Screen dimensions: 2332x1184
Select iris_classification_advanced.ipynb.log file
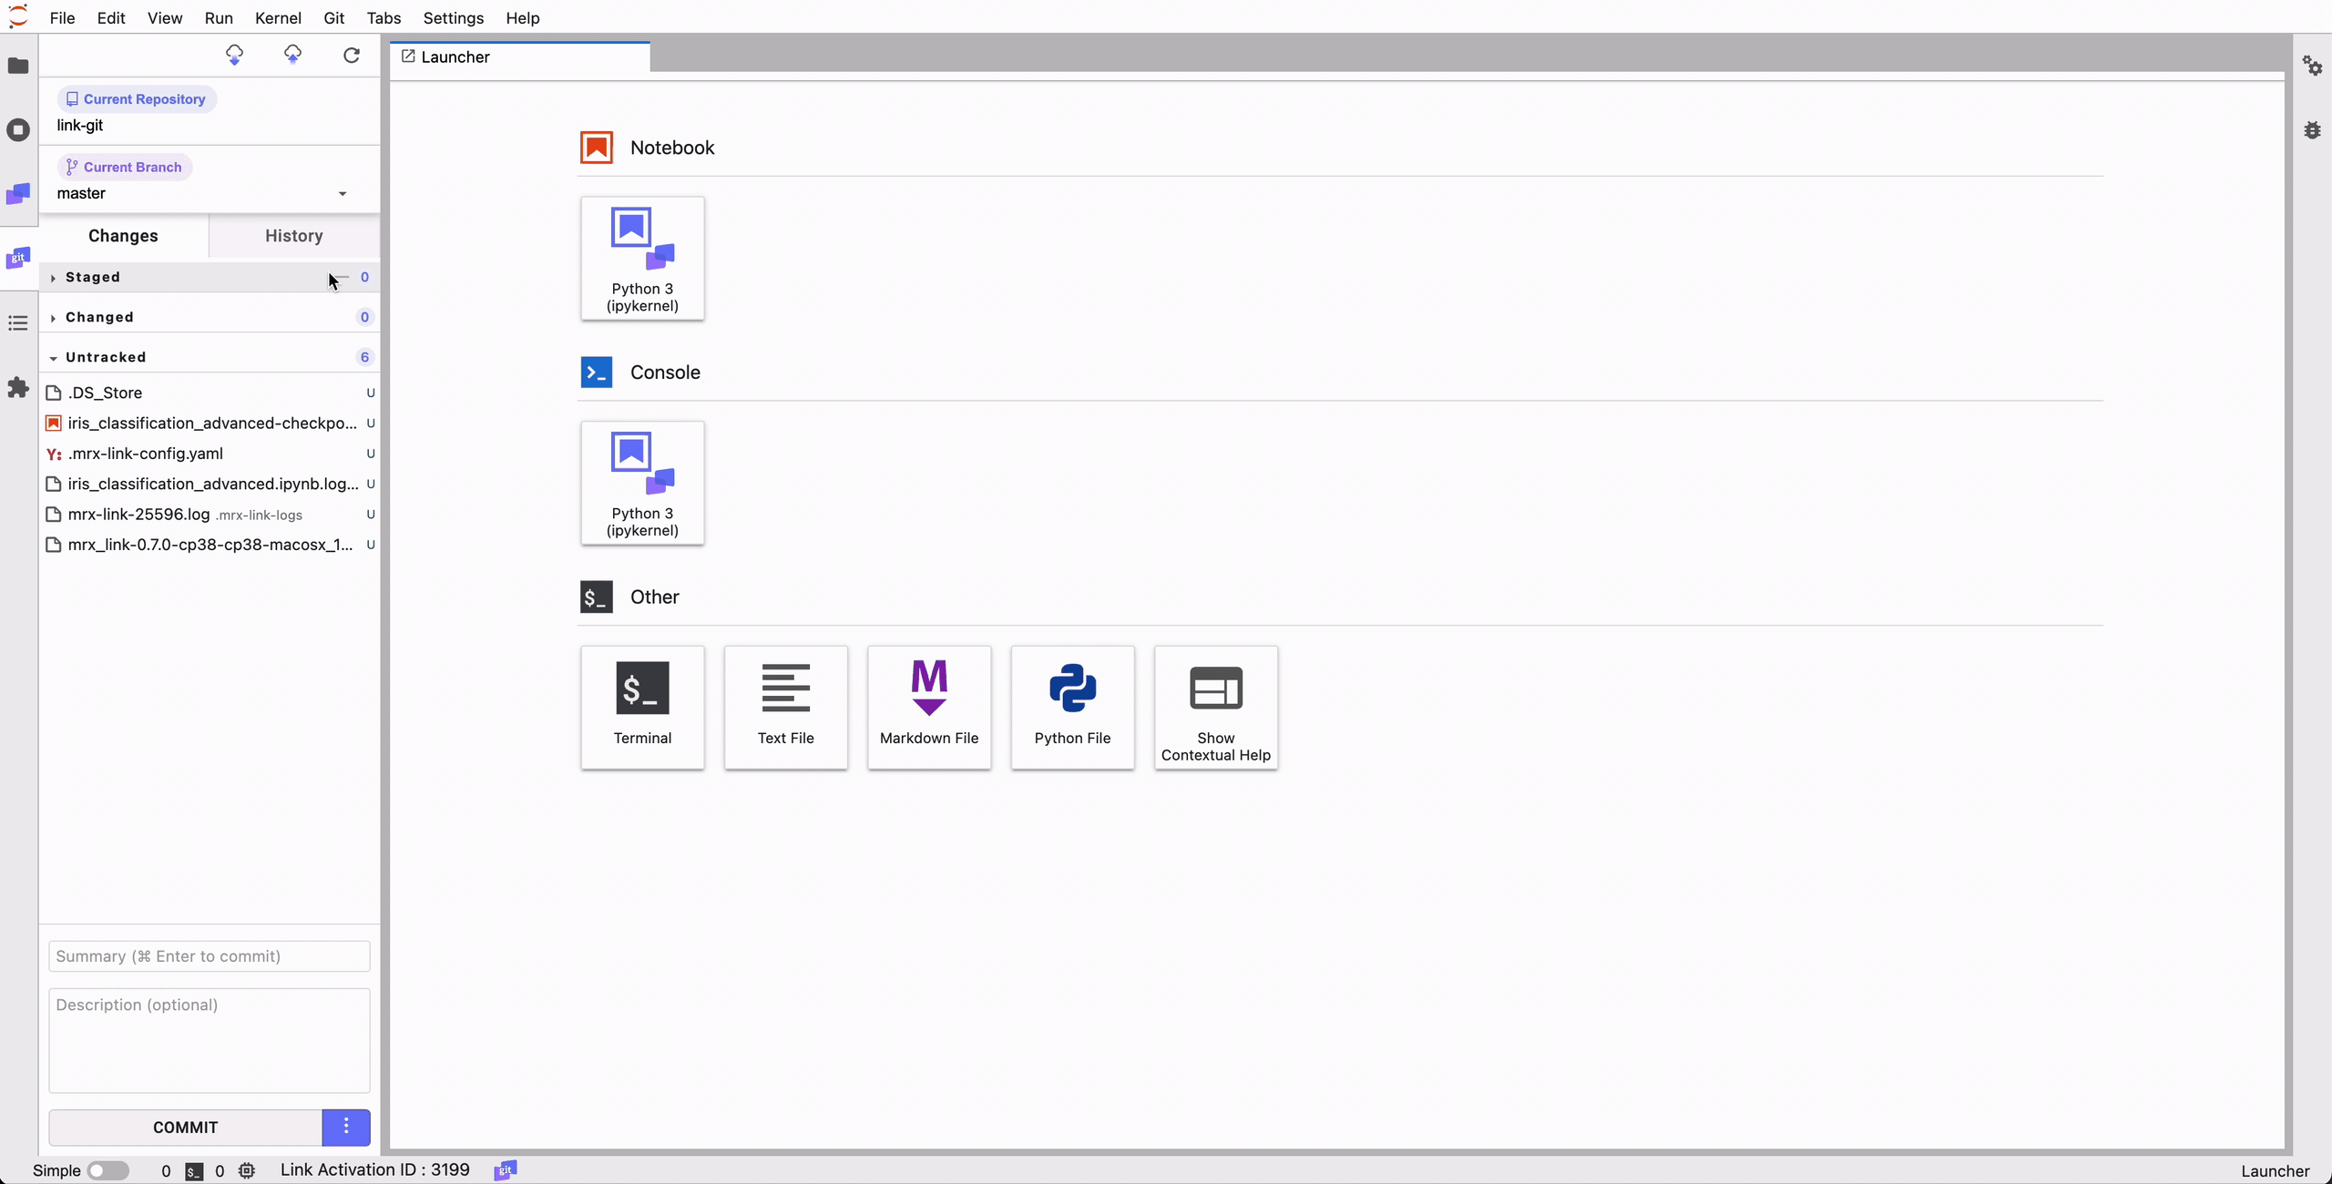pyautogui.click(x=210, y=484)
